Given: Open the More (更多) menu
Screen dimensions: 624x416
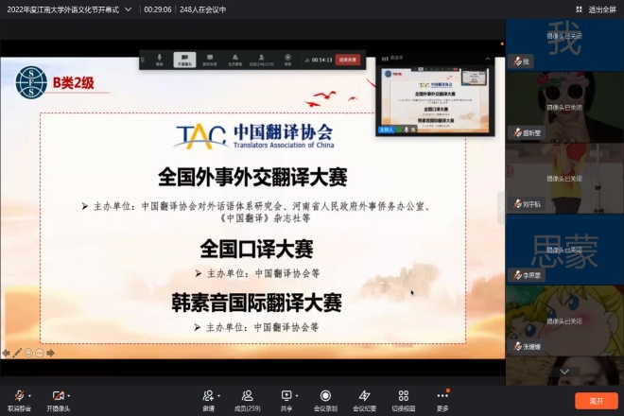Looking at the screenshot, I should 442,396.
